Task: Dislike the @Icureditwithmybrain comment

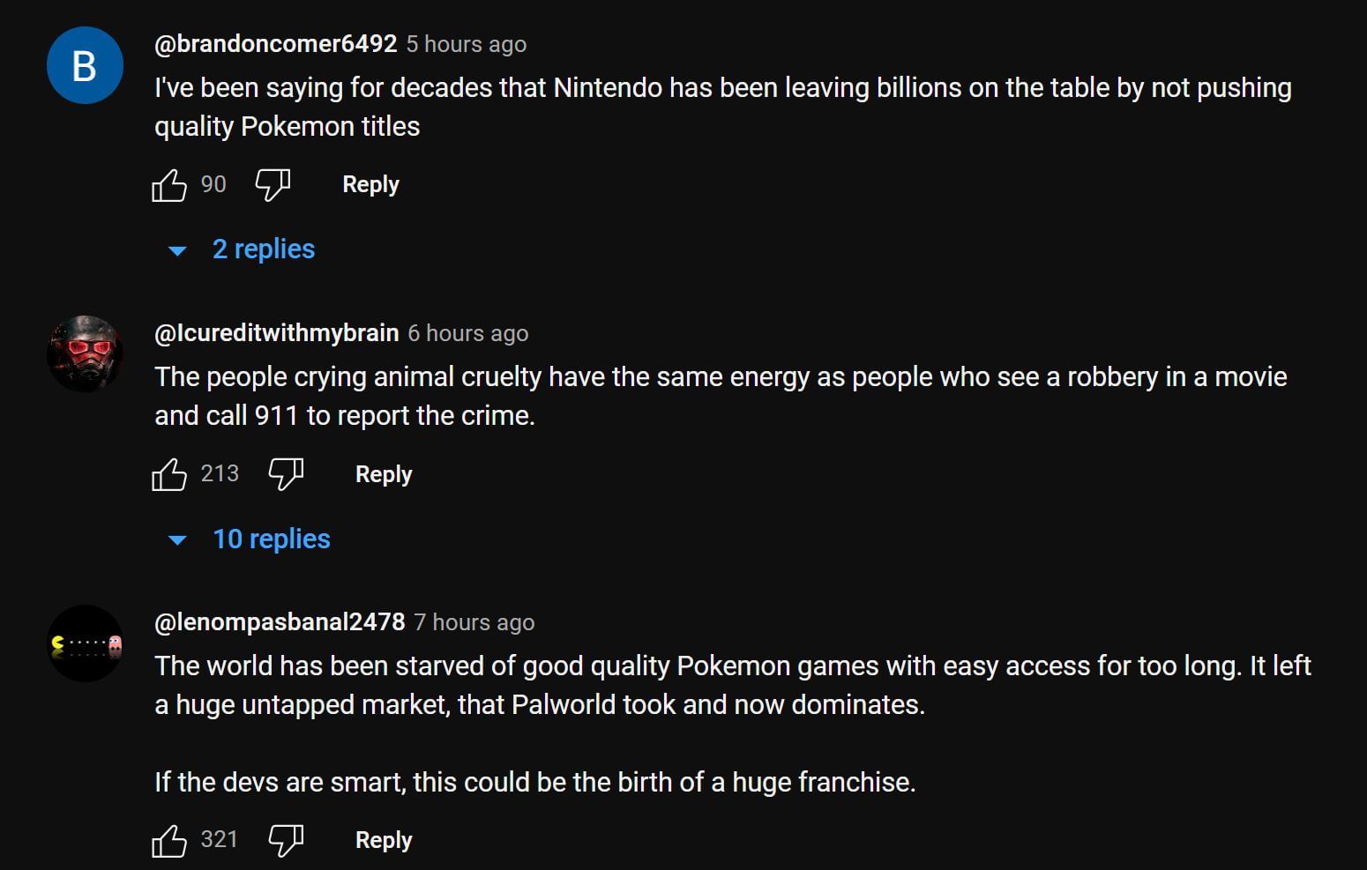Action: pos(286,474)
